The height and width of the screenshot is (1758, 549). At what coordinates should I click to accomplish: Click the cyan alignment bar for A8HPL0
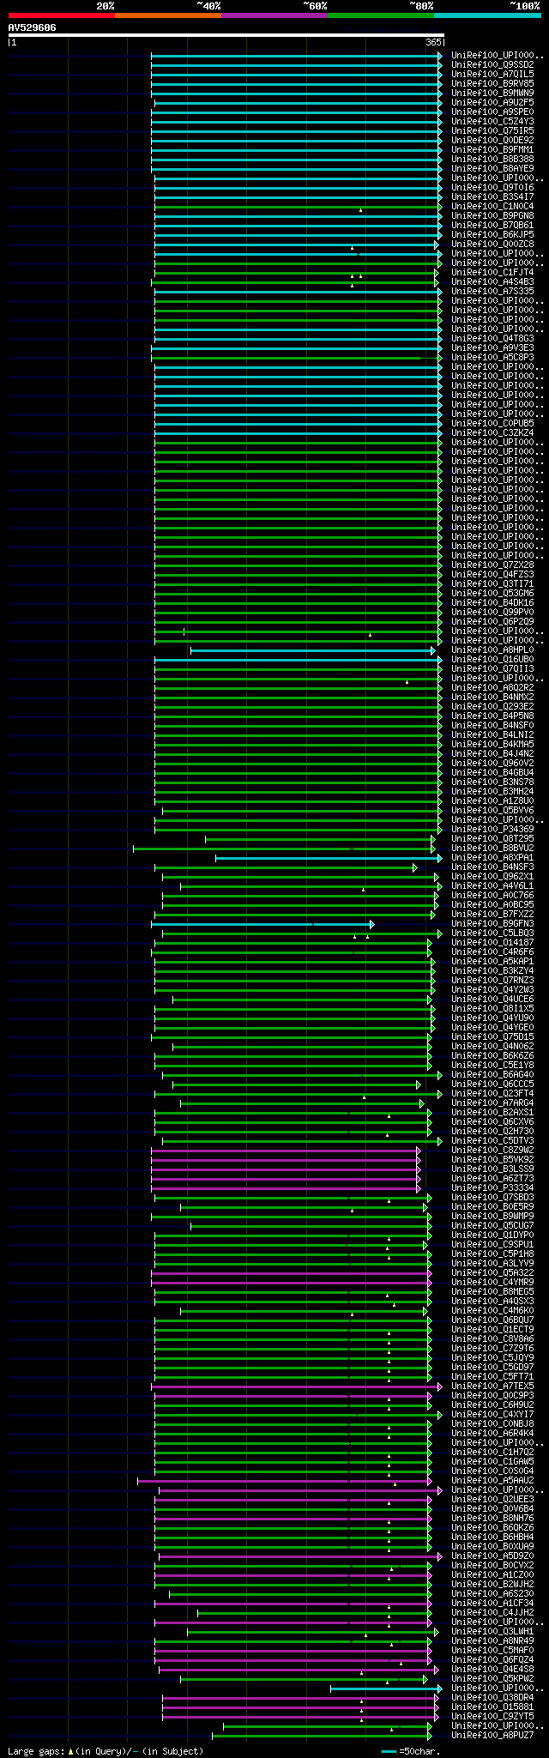pyautogui.click(x=313, y=650)
